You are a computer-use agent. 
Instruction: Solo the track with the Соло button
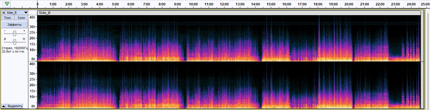point(21,18)
